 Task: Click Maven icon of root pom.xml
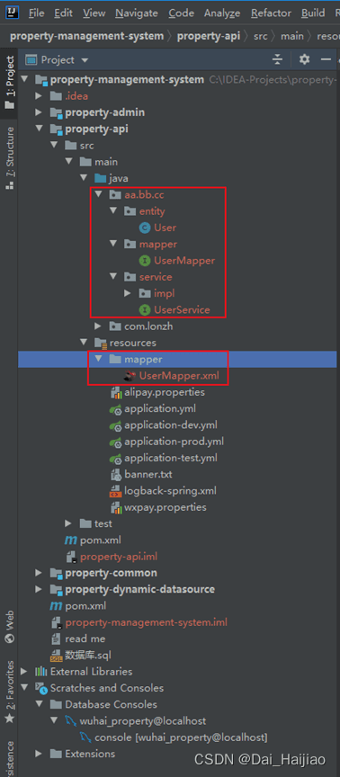pyautogui.click(x=56, y=606)
